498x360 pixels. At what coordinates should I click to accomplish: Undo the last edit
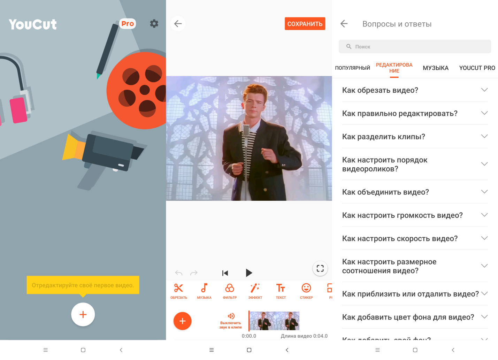pyautogui.click(x=179, y=273)
